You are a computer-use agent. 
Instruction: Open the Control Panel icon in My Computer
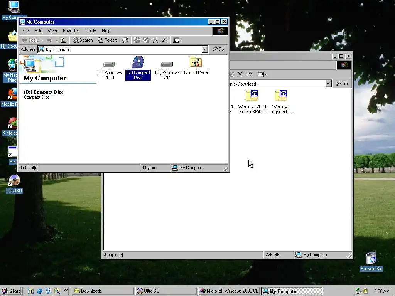click(x=196, y=66)
